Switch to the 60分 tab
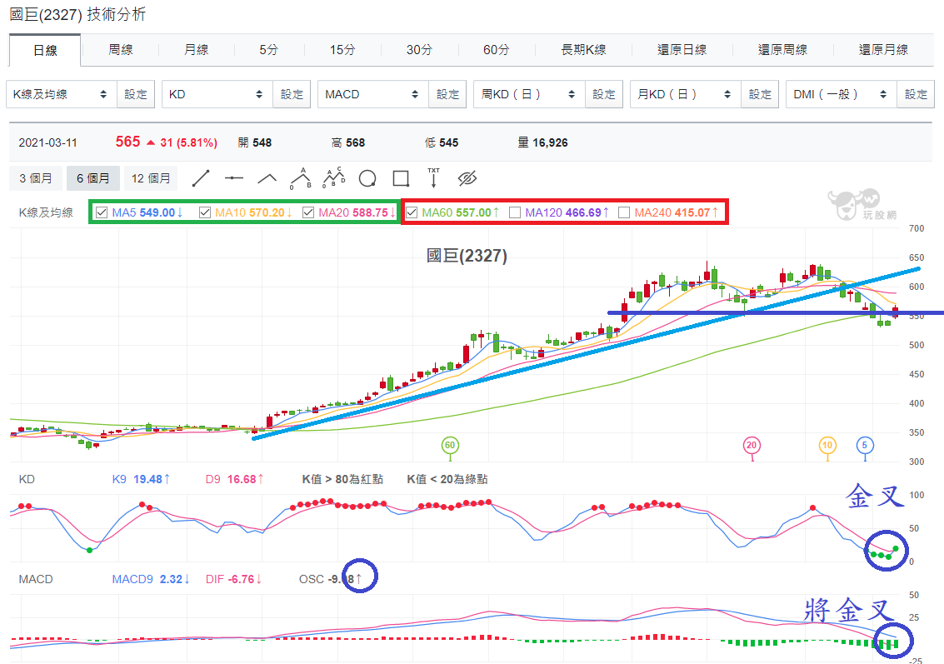The width and height of the screenshot is (944, 664). pos(496,50)
